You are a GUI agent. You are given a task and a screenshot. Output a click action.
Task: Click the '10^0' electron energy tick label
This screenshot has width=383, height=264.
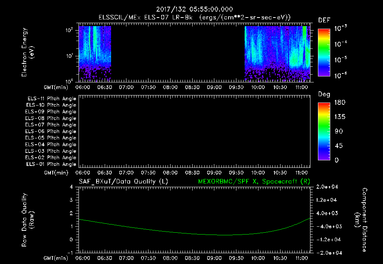pos(69,81)
